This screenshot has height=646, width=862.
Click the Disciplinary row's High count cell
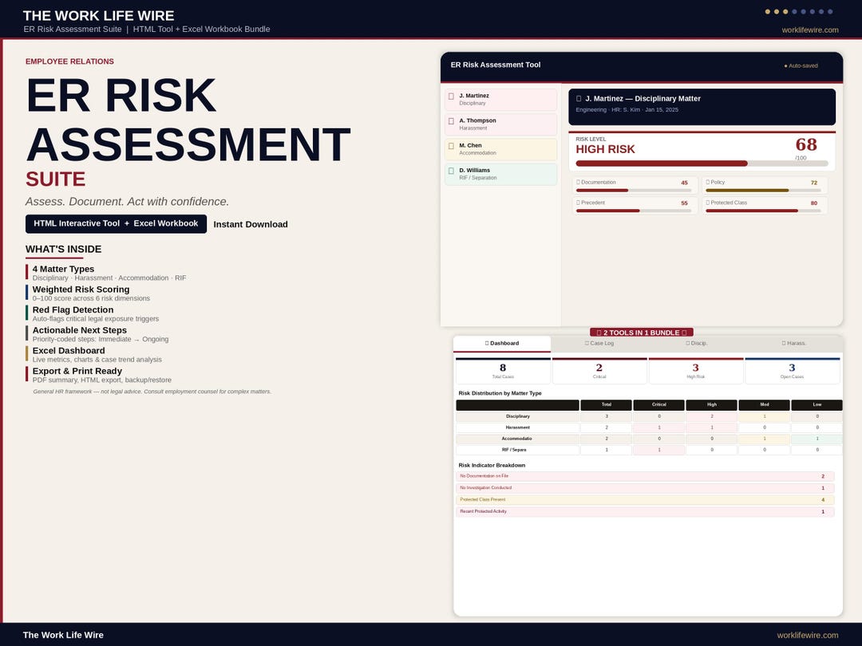click(x=712, y=416)
